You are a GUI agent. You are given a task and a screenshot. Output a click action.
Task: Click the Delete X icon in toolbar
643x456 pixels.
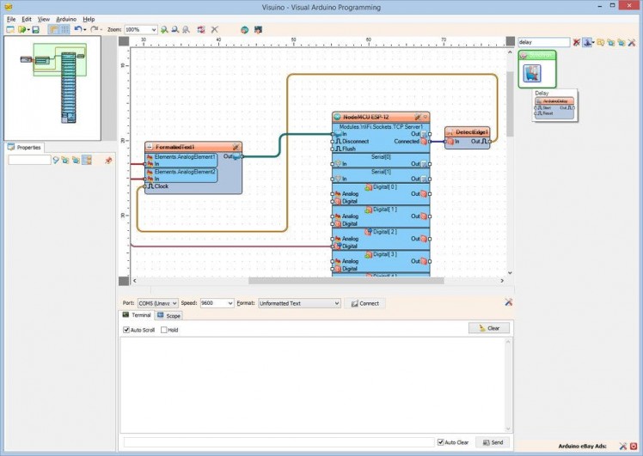215,29
